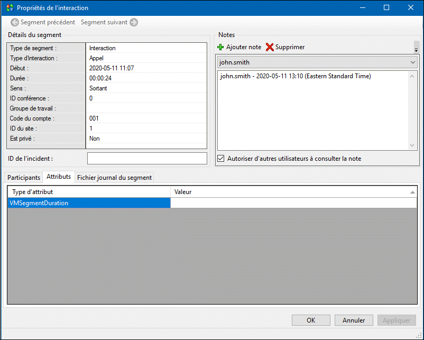Click the green plus Ajouter note icon
Viewport: 424px width, 340px height.
pyautogui.click(x=221, y=47)
